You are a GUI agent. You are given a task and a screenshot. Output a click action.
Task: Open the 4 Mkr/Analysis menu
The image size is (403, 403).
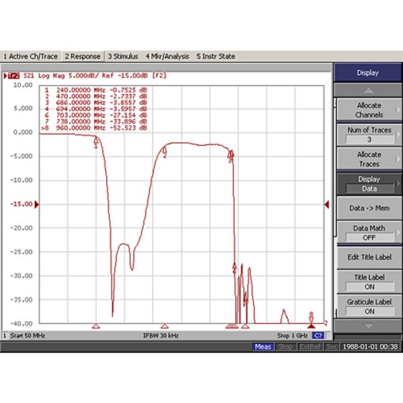click(167, 56)
